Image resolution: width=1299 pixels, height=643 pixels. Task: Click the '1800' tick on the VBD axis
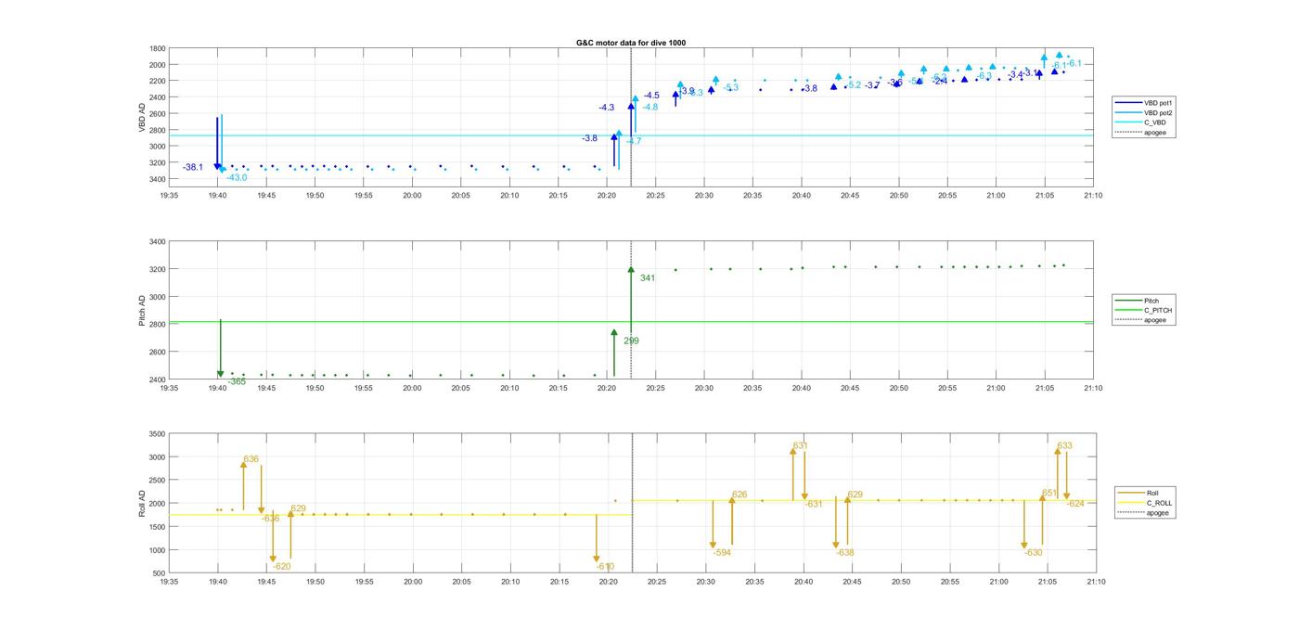coord(157,48)
